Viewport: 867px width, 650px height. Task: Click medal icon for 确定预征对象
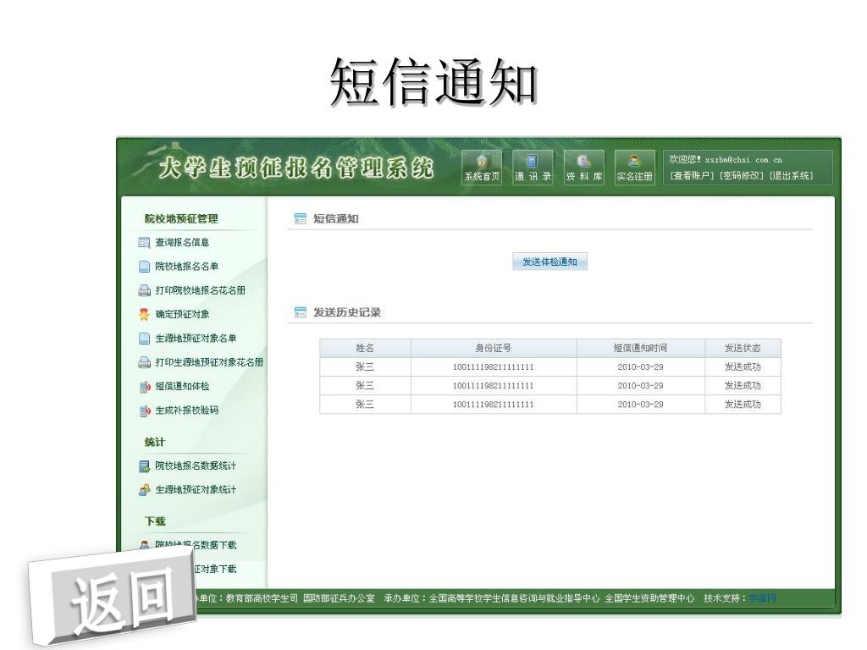pyautogui.click(x=144, y=315)
